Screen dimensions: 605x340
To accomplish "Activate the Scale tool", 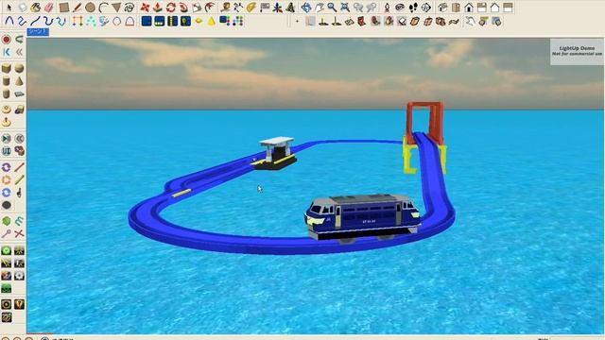I will click(x=197, y=8).
